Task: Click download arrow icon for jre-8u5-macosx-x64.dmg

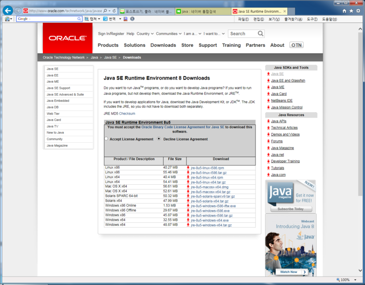Action: tap(188, 187)
